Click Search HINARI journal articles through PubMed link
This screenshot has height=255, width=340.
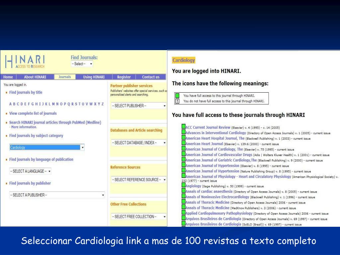(x=55, y=122)
